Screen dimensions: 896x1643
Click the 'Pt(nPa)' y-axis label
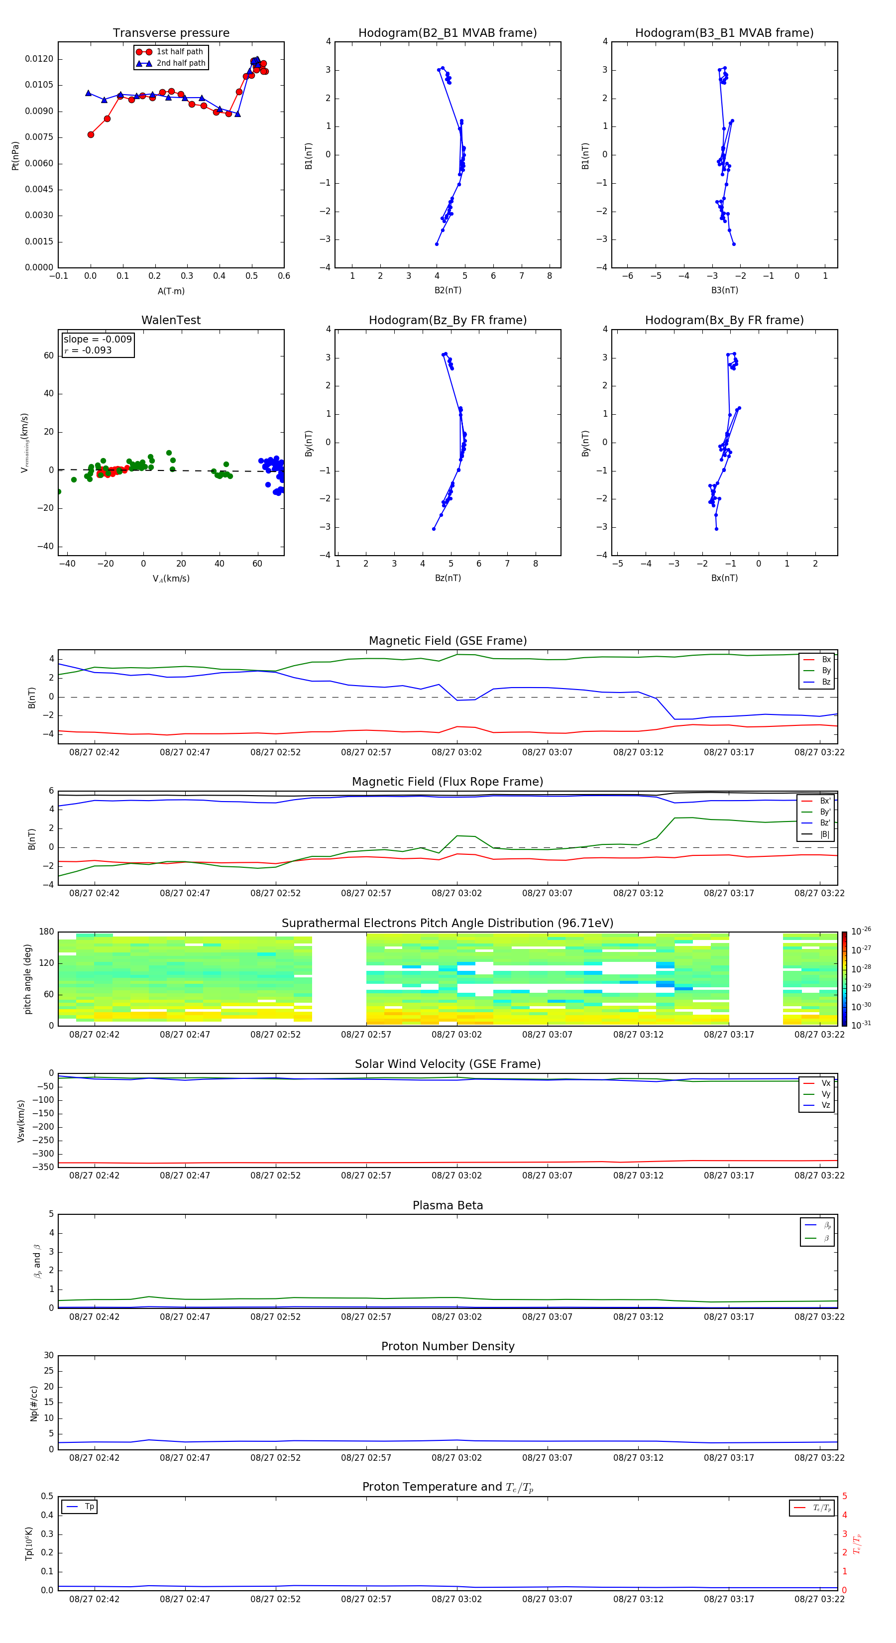tap(15, 156)
